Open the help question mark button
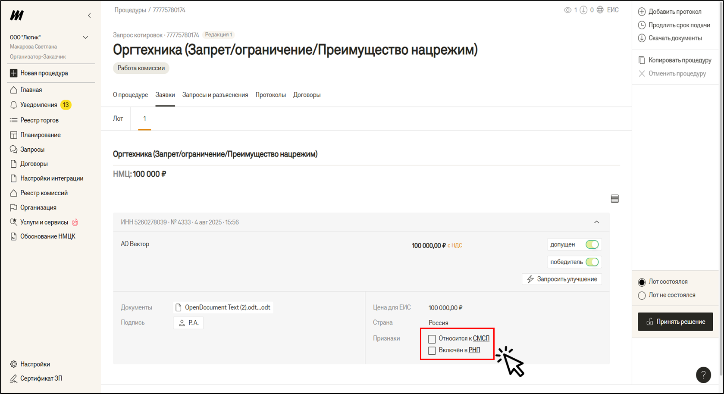Viewport: 724px width, 394px height. [703, 375]
